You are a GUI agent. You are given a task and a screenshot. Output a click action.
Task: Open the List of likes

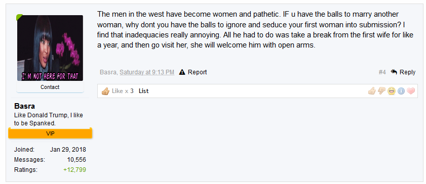143,91
